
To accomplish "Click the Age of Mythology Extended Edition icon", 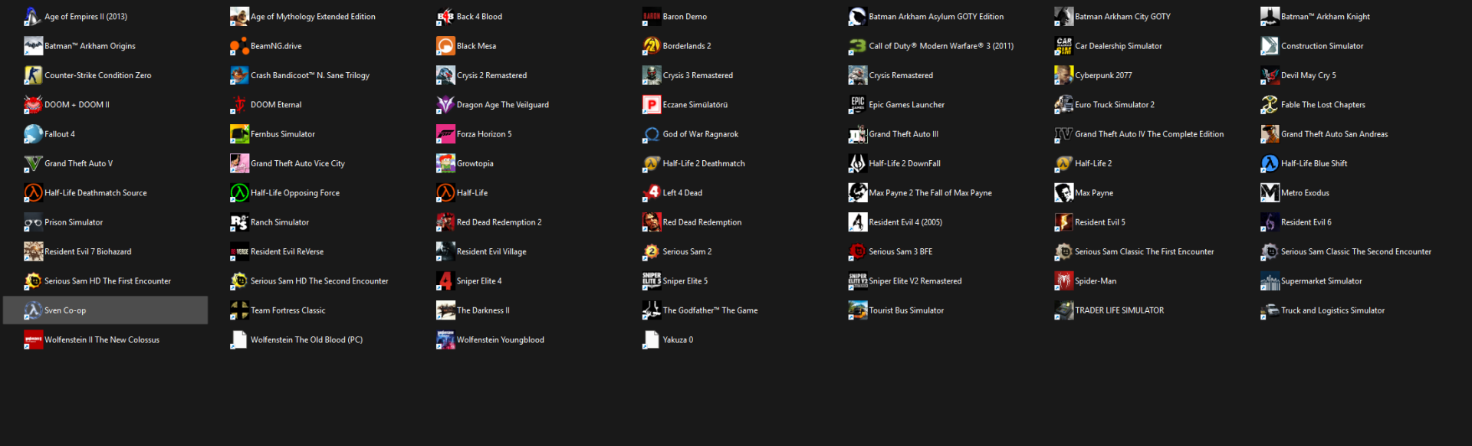I will [x=239, y=16].
